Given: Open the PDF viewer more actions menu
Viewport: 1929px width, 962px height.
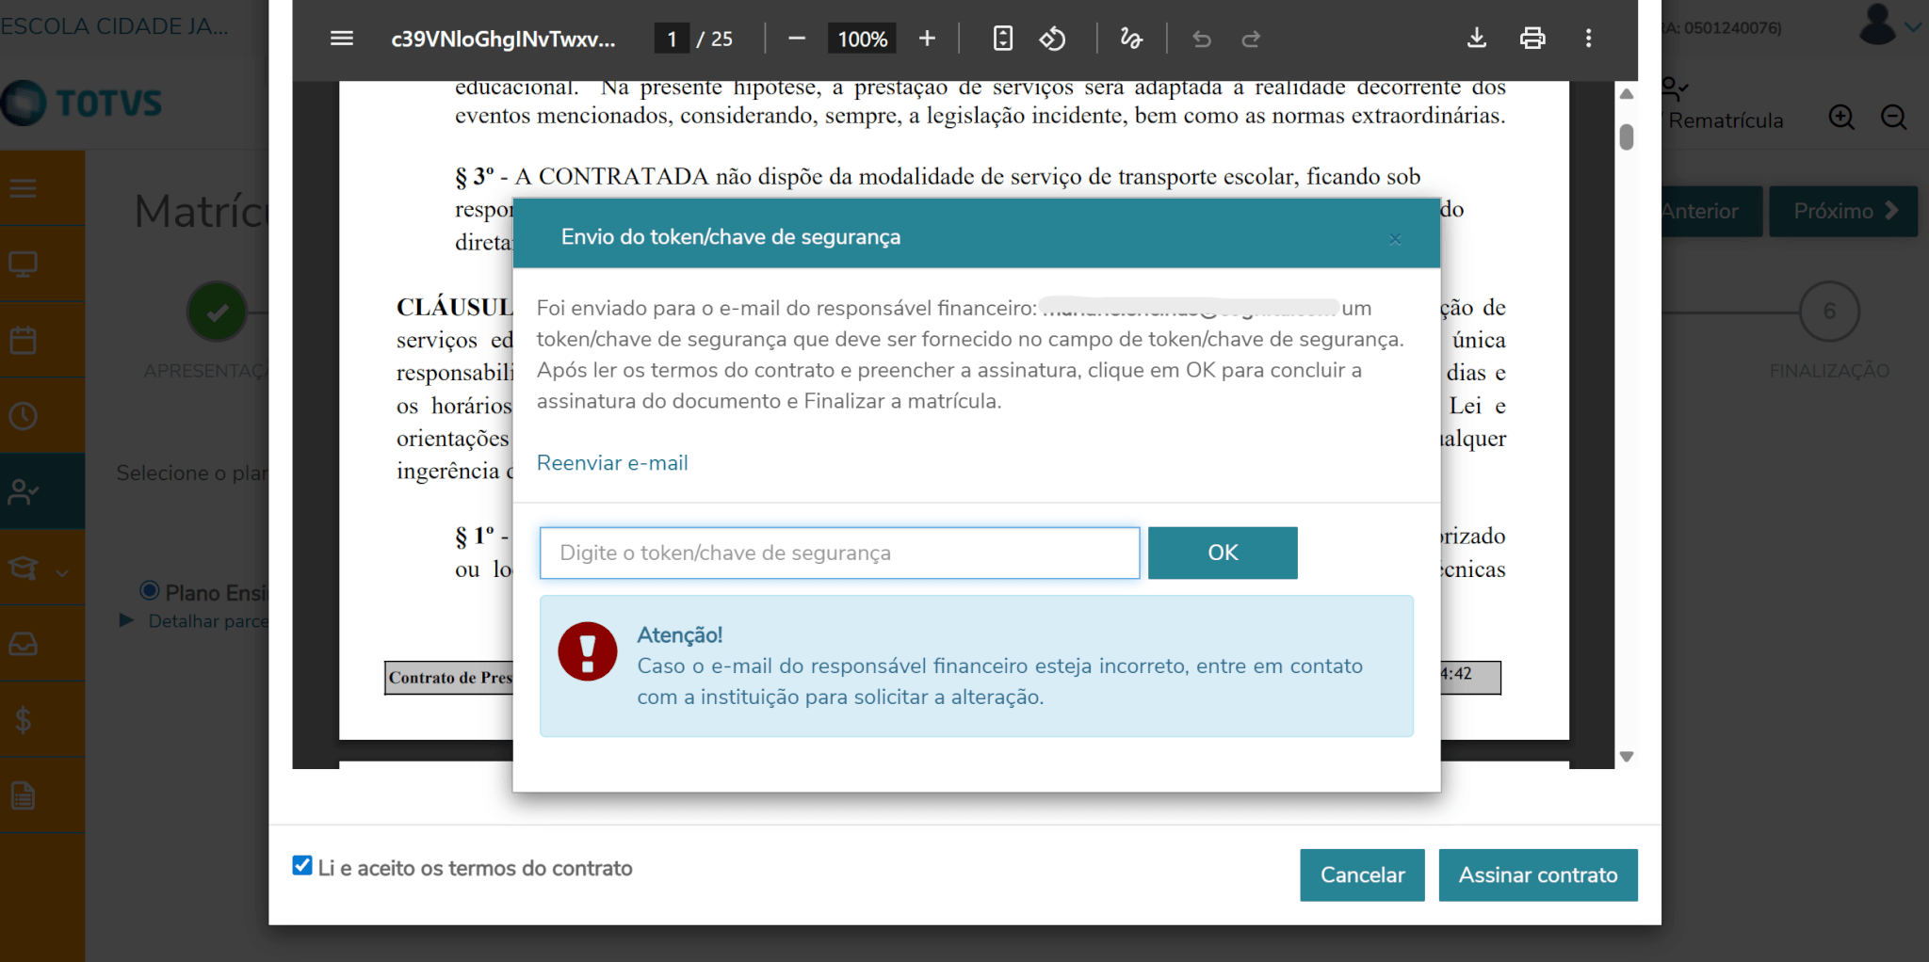Looking at the screenshot, I should pyautogui.click(x=1588, y=39).
